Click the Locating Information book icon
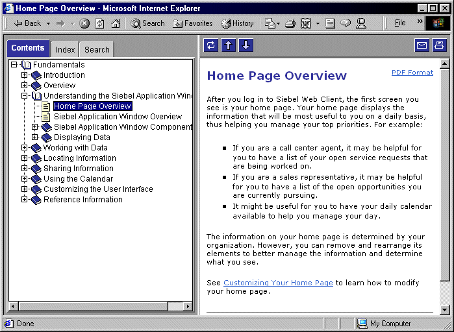Screen dimensions: 454x332 tap(36, 158)
